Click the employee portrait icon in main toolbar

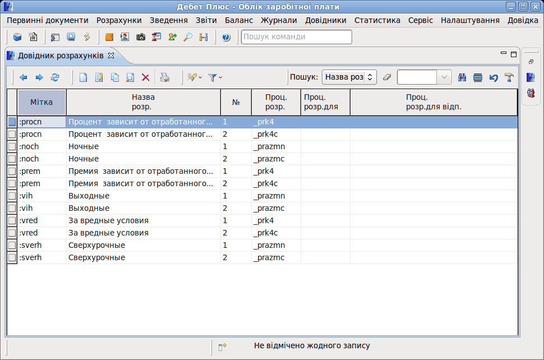point(125,37)
